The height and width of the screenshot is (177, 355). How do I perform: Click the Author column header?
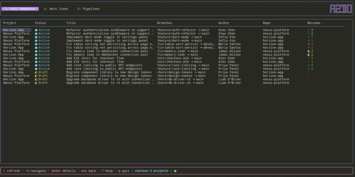pyautogui.click(x=224, y=23)
